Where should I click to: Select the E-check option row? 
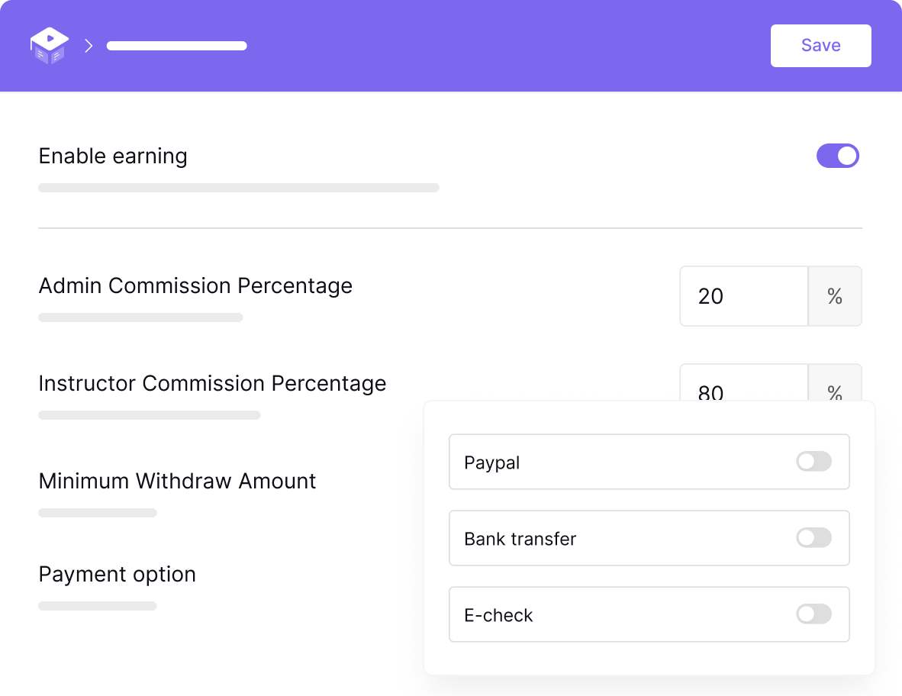[610, 614]
